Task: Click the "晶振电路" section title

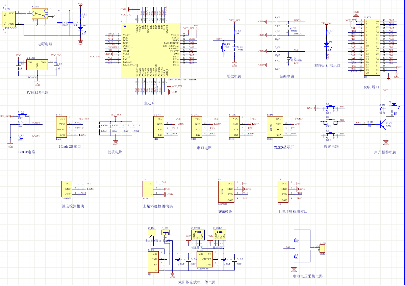Action: coord(287,76)
